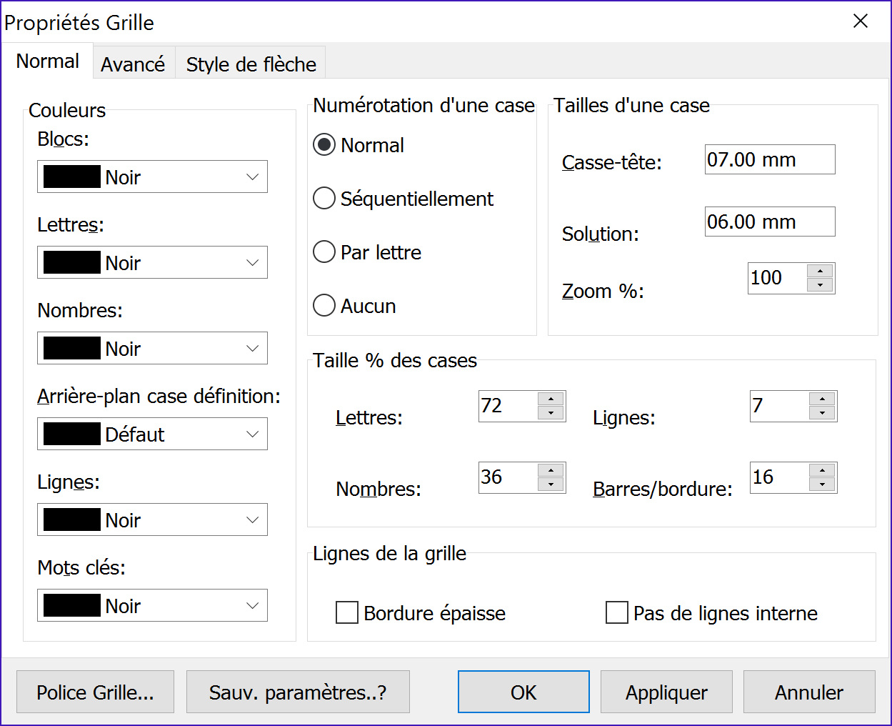Decrease Lettres size percent with down arrow
The height and width of the screenshot is (726, 892).
(551, 413)
